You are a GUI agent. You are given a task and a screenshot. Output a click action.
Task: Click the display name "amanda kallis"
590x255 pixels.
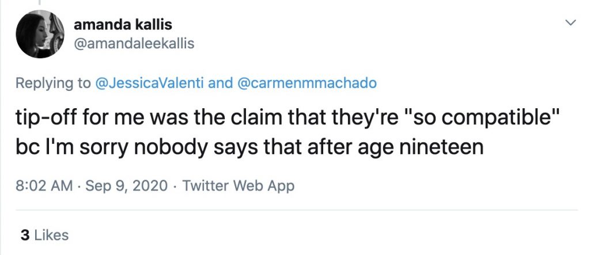coord(123,25)
